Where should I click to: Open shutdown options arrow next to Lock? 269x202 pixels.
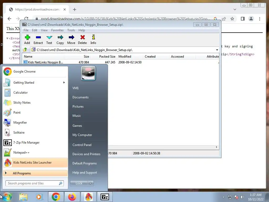click(91, 183)
